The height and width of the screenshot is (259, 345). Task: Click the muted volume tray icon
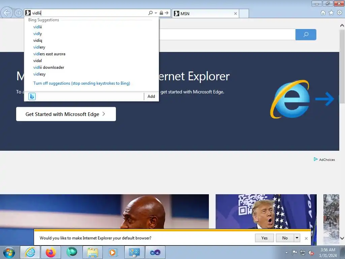311,253
